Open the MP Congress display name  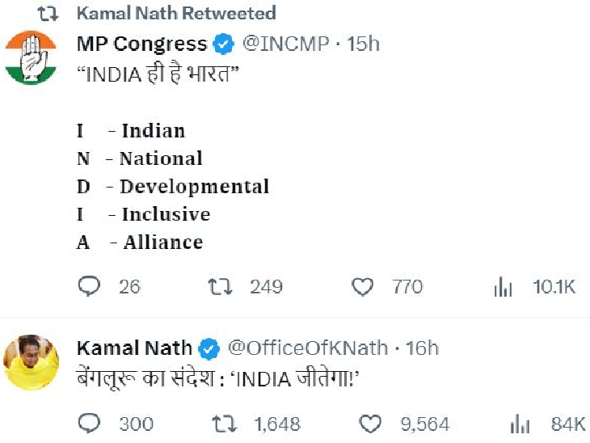[x=142, y=44]
